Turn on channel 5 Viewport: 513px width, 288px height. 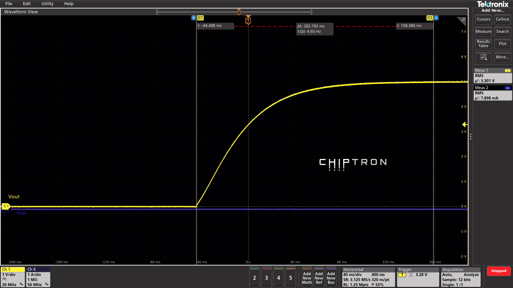(x=290, y=278)
